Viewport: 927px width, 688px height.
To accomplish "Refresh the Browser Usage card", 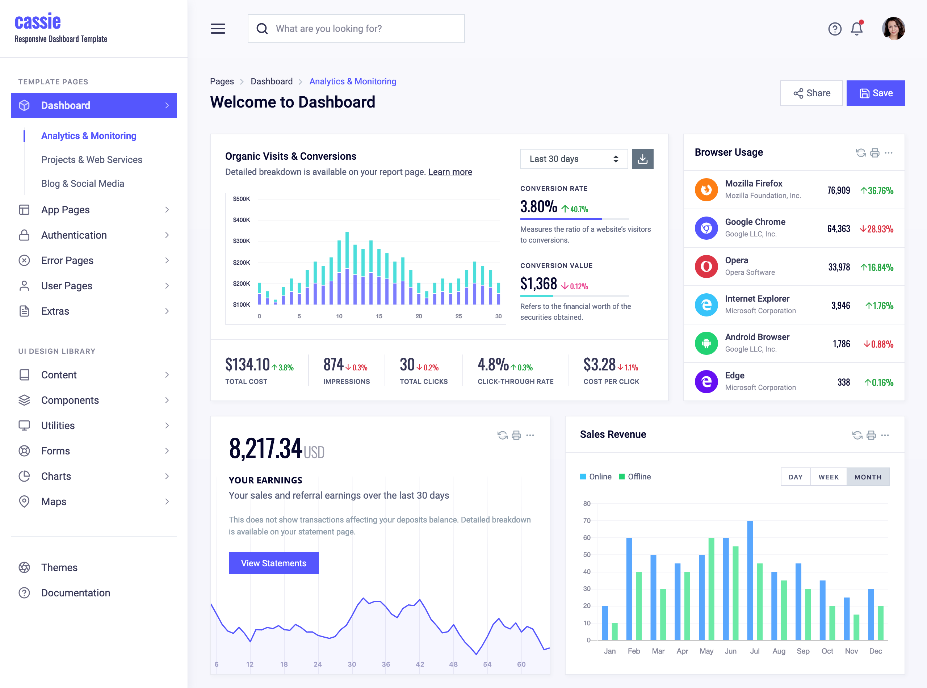I will click(x=860, y=153).
